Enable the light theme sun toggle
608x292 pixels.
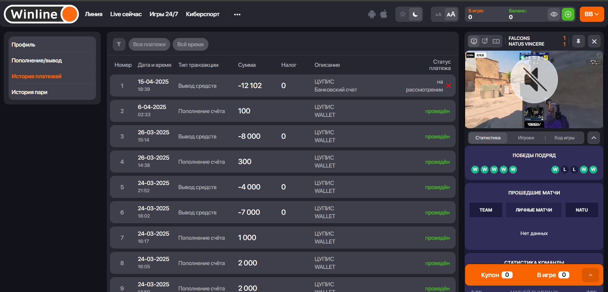click(x=403, y=14)
